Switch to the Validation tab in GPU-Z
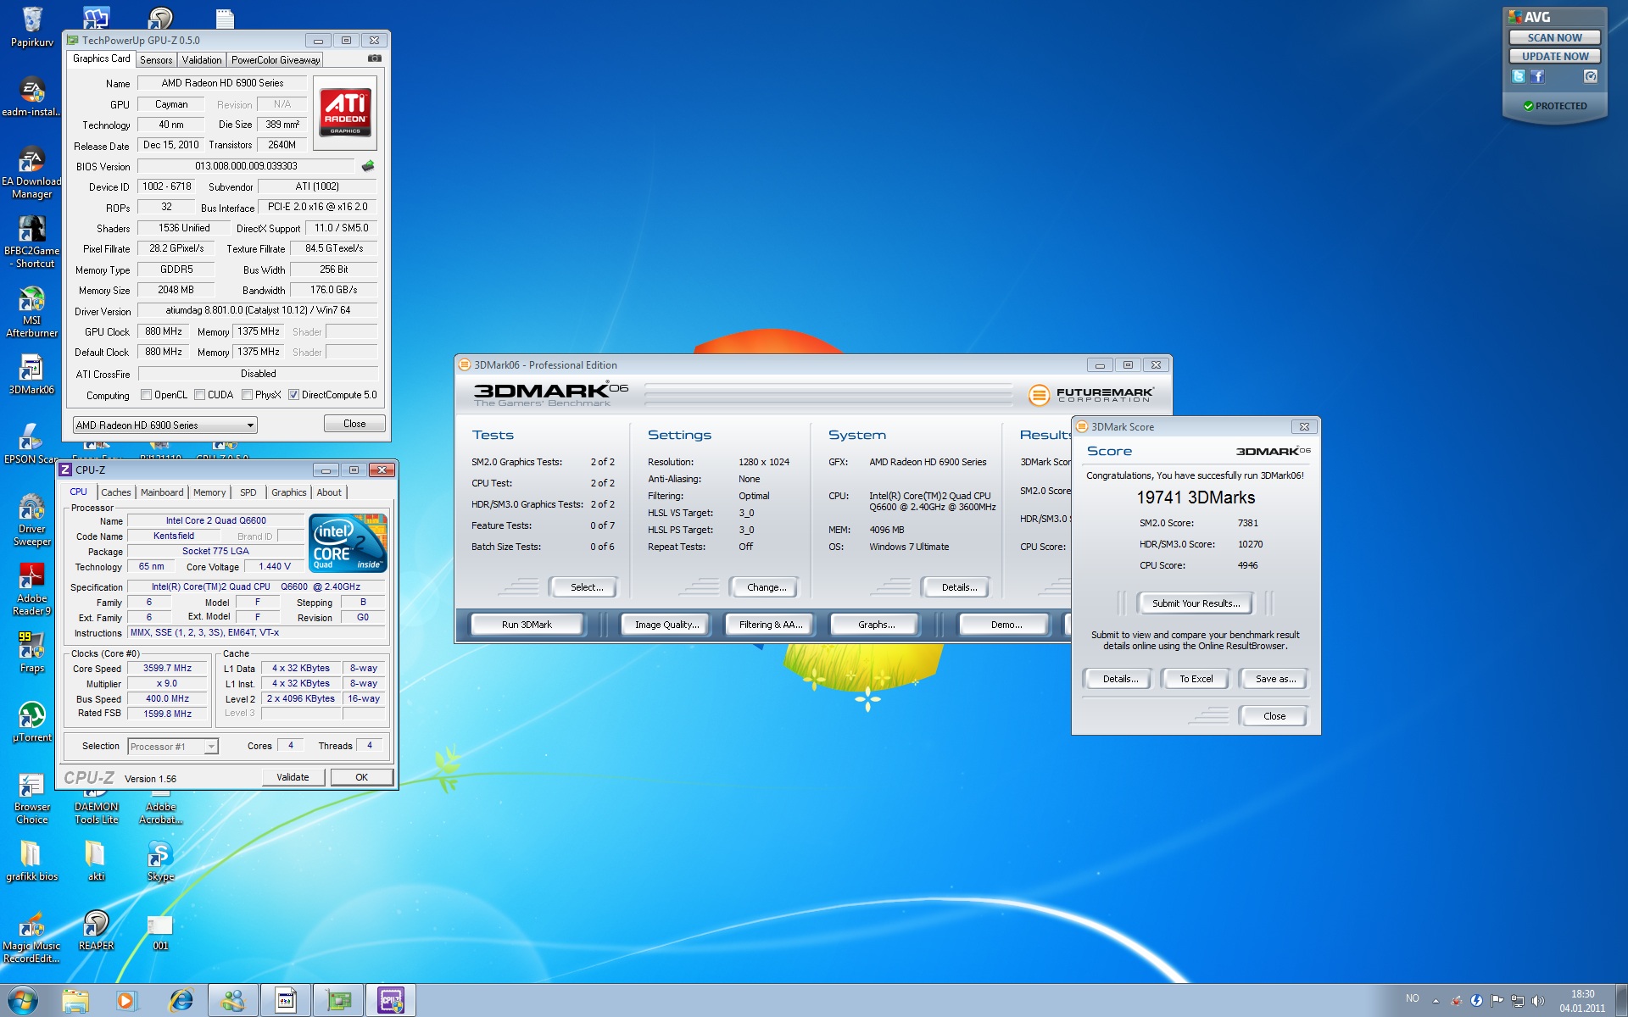 point(202,60)
